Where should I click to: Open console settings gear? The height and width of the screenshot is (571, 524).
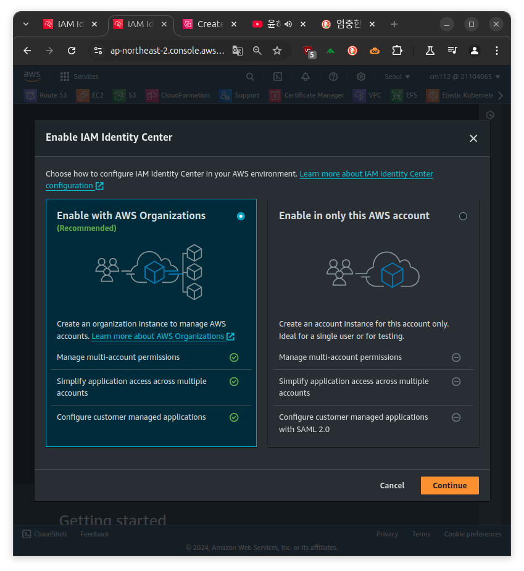pos(360,77)
